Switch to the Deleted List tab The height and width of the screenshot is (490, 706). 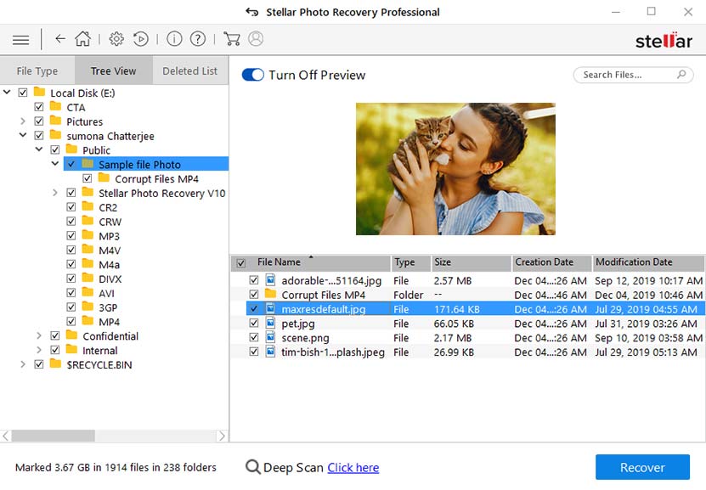(x=189, y=70)
